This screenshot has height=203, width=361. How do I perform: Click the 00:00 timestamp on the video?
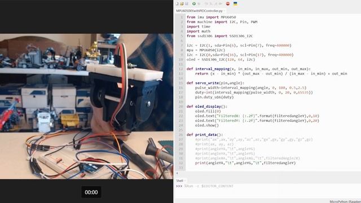pyautogui.click(x=91, y=192)
